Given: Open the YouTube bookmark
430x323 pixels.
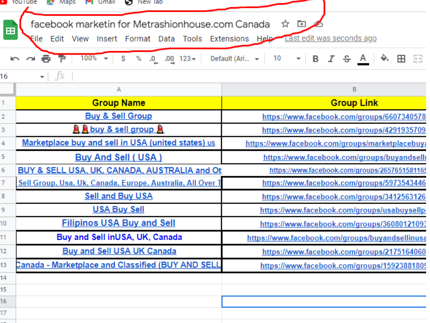Looking at the screenshot, I should click(18, 2).
